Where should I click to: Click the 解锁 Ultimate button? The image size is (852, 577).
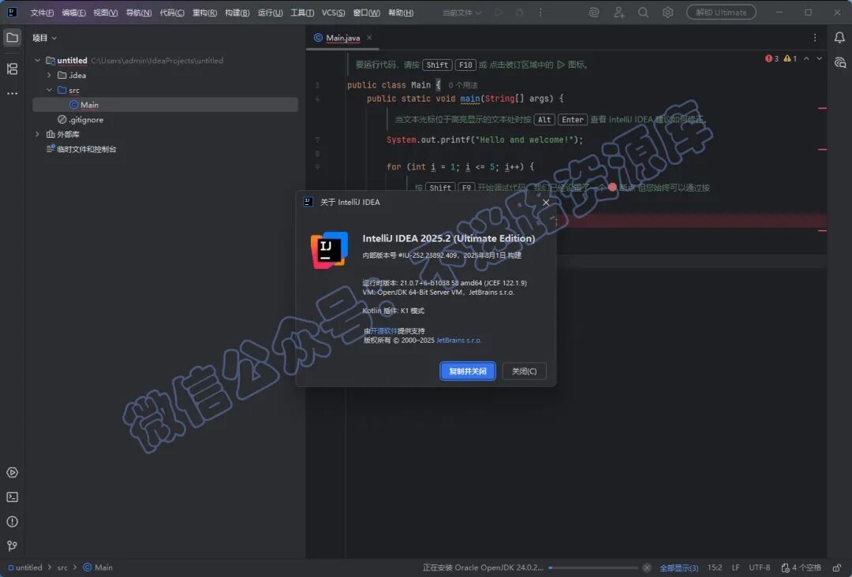click(x=721, y=12)
